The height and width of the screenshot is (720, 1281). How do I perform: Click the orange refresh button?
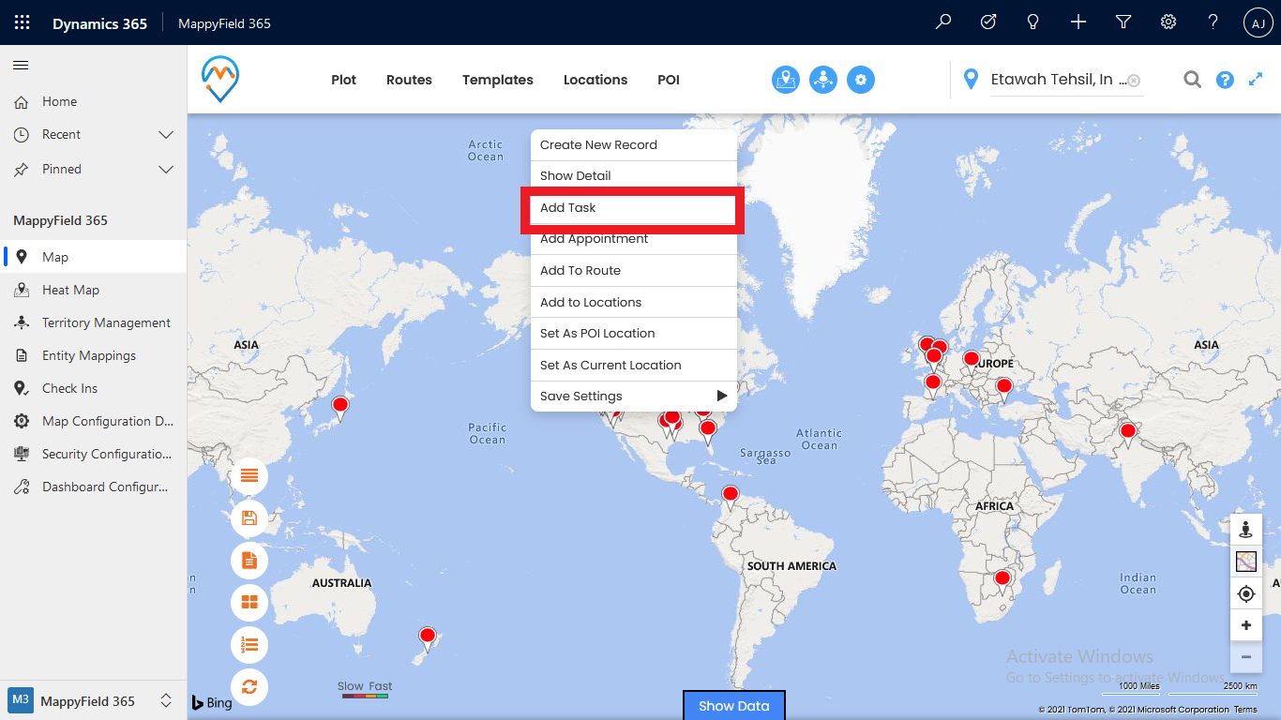pos(249,687)
